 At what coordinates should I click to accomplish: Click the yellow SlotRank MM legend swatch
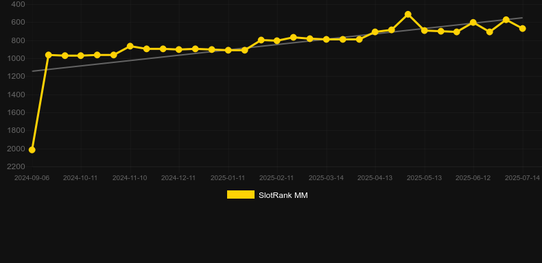pos(241,195)
